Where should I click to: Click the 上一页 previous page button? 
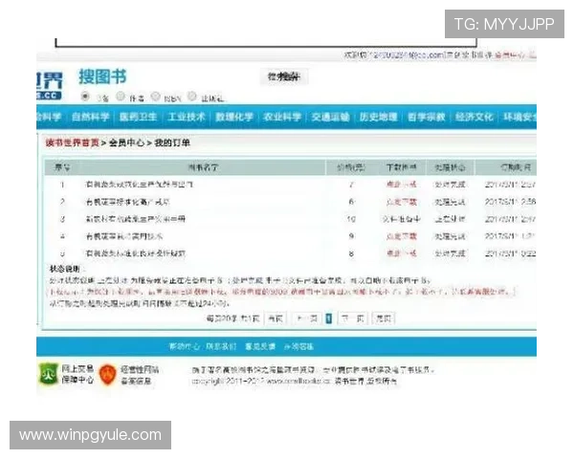(307, 318)
